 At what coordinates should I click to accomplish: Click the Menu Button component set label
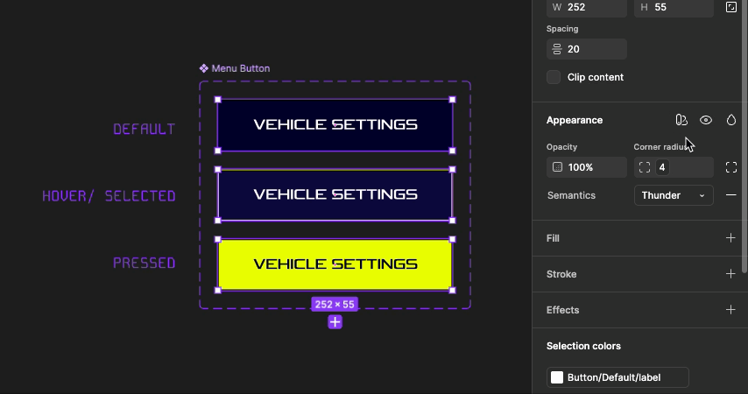[x=240, y=68]
